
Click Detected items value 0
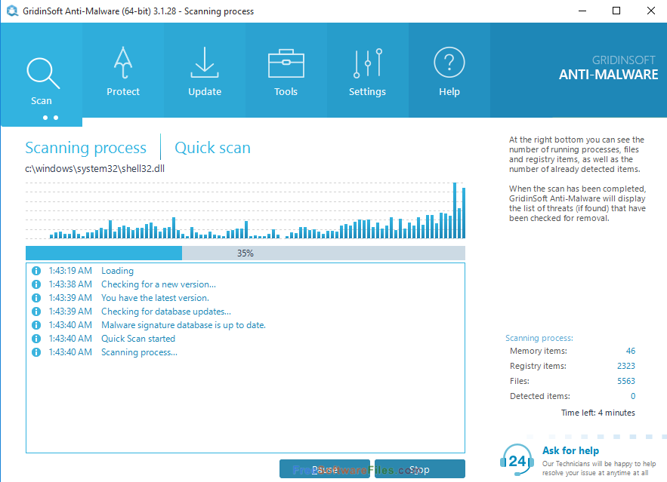click(633, 396)
